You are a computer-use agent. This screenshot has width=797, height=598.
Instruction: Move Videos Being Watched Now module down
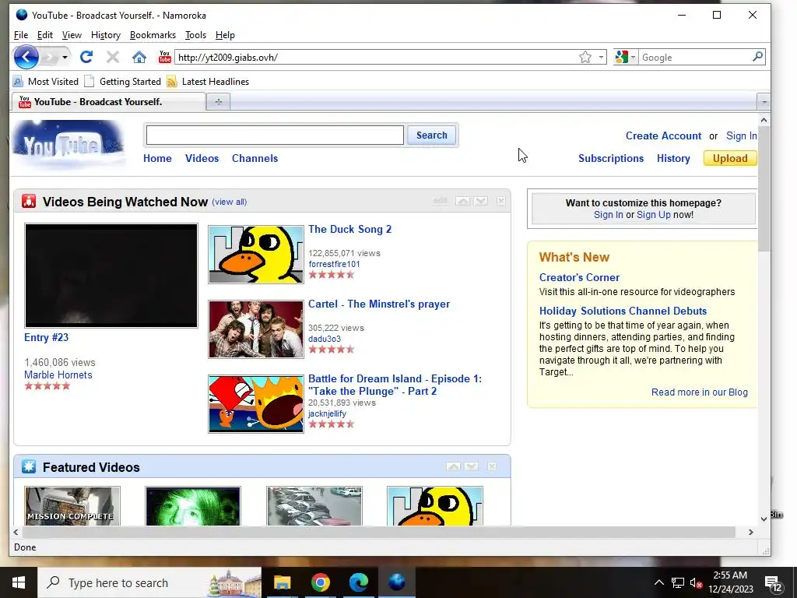tap(481, 202)
